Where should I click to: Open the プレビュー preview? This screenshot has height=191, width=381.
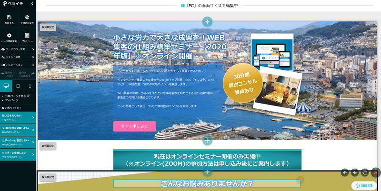click(27, 38)
